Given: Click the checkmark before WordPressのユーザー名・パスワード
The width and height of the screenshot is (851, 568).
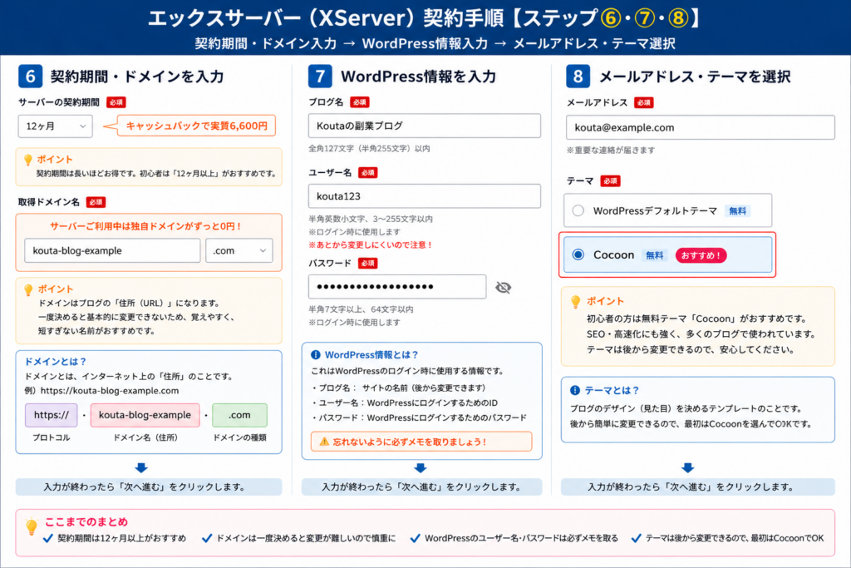Looking at the screenshot, I should [416, 538].
